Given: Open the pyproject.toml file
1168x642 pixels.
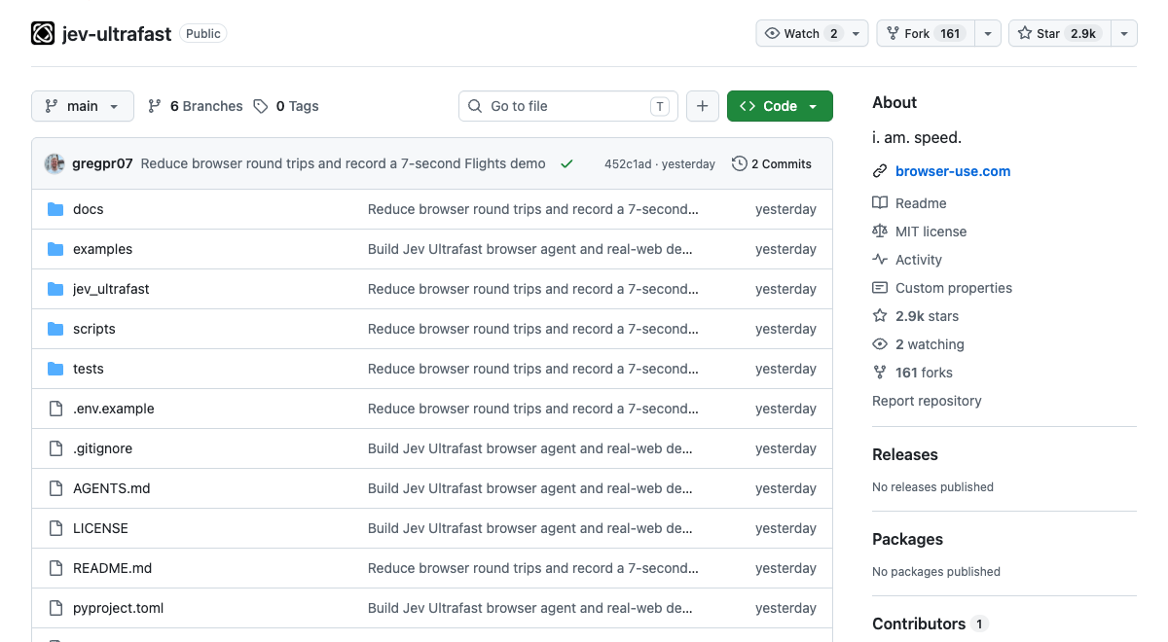Looking at the screenshot, I should (x=119, y=608).
